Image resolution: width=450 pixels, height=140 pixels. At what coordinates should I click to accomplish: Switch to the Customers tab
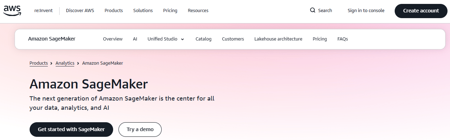233,39
